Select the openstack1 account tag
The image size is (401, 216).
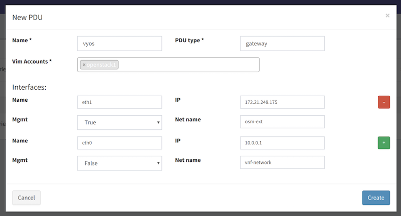102,65
